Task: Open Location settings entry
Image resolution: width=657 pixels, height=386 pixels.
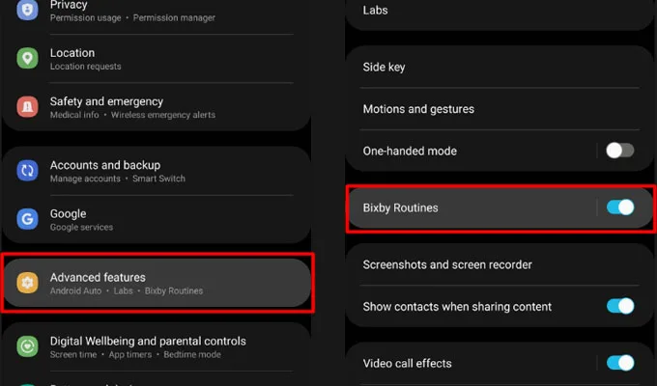Action: (x=156, y=59)
